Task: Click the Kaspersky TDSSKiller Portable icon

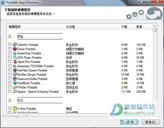Action: tap(15, 66)
